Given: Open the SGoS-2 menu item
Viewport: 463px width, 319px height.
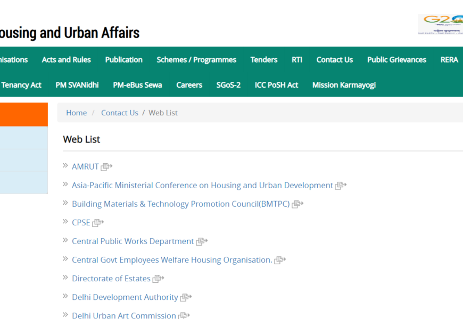Looking at the screenshot, I should click(x=228, y=85).
